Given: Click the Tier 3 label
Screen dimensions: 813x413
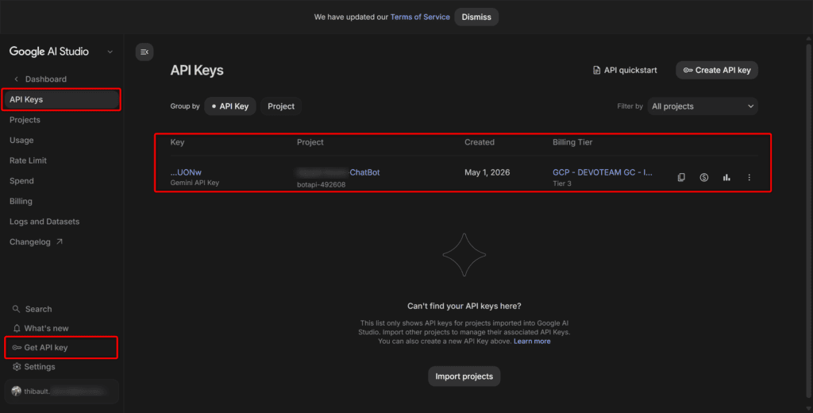Looking at the screenshot, I should 562,183.
